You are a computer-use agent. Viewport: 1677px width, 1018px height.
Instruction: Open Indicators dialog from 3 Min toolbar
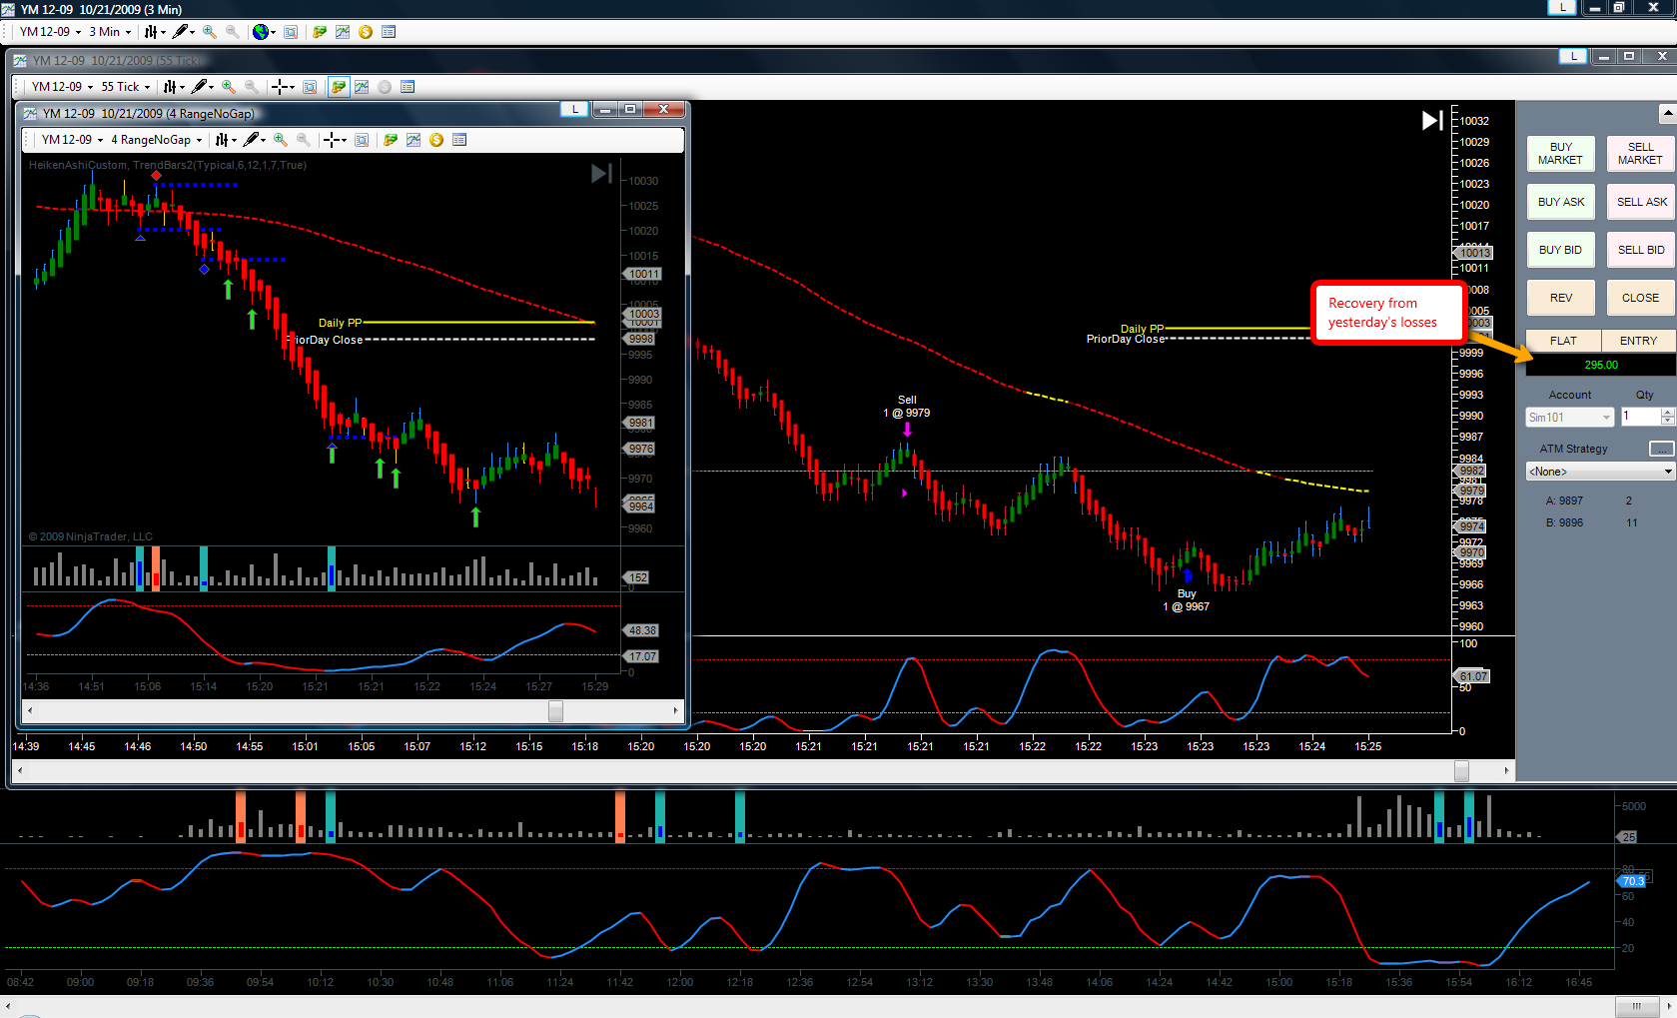(x=343, y=32)
